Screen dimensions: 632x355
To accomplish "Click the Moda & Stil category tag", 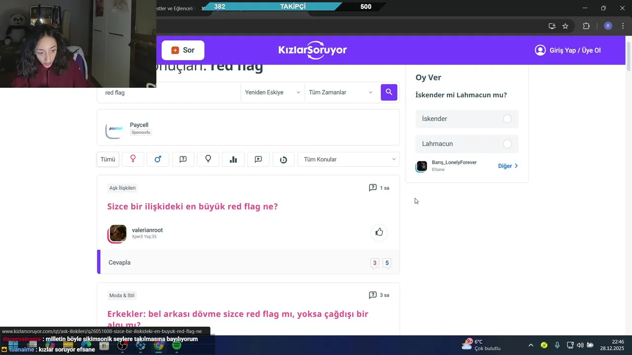I will click(122, 295).
